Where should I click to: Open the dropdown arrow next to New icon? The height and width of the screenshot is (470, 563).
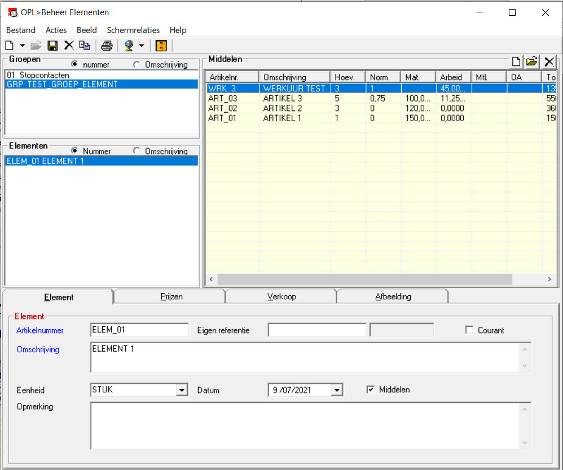(x=22, y=46)
